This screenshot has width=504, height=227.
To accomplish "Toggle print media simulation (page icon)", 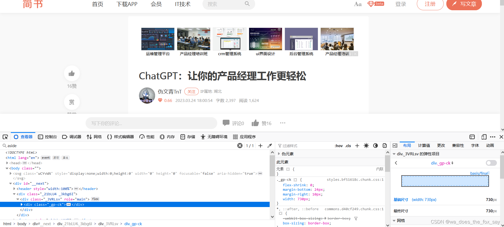I will pyautogui.click(x=385, y=146).
